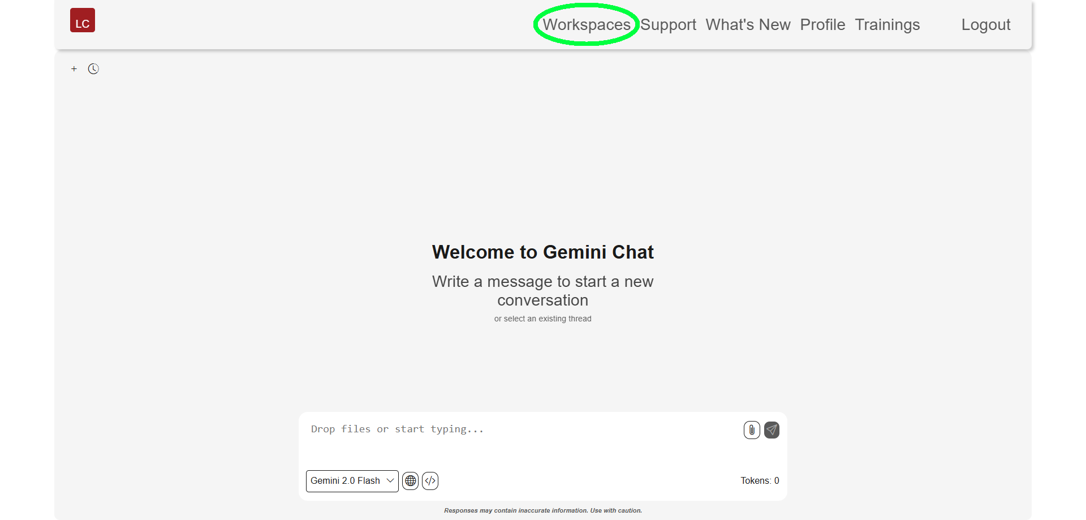Click the "Welcome to Gemini Chat" heading
This screenshot has width=1086, height=520.
tap(543, 252)
